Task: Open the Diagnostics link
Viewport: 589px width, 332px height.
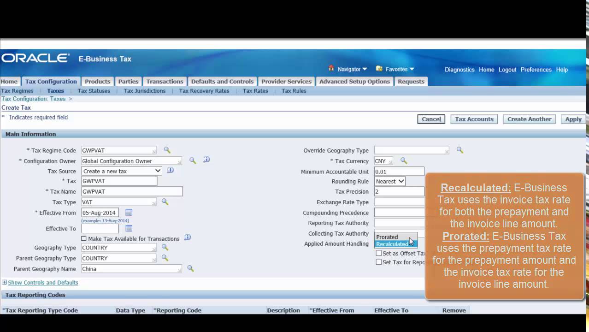Action: 459,70
